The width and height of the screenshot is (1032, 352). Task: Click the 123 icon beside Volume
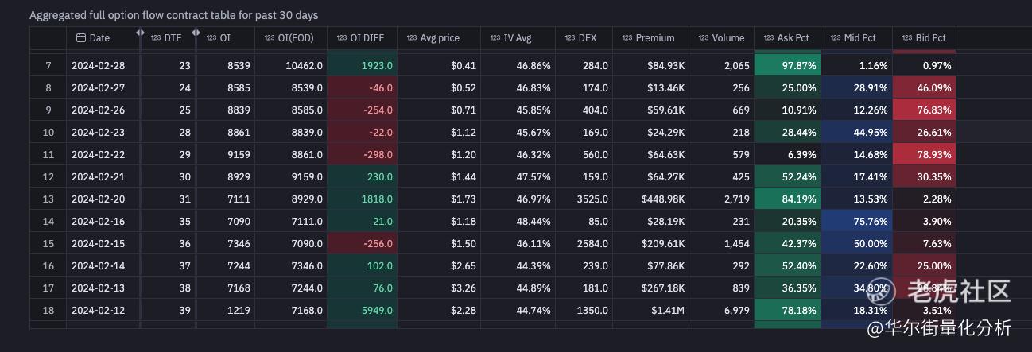[704, 38]
